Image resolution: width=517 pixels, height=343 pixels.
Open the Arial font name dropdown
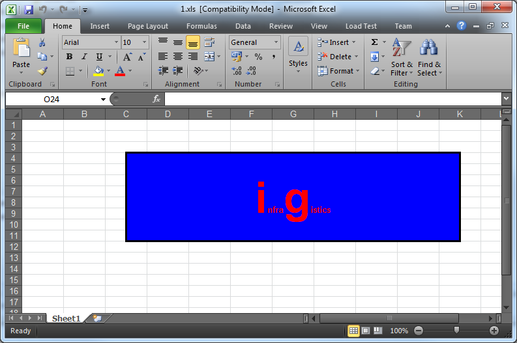[117, 42]
